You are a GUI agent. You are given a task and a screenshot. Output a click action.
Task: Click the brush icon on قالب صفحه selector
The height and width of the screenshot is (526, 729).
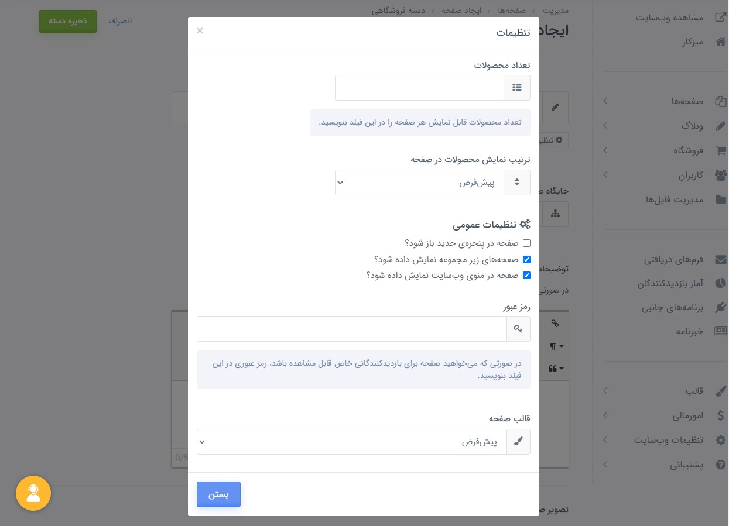pyautogui.click(x=519, y=442)
